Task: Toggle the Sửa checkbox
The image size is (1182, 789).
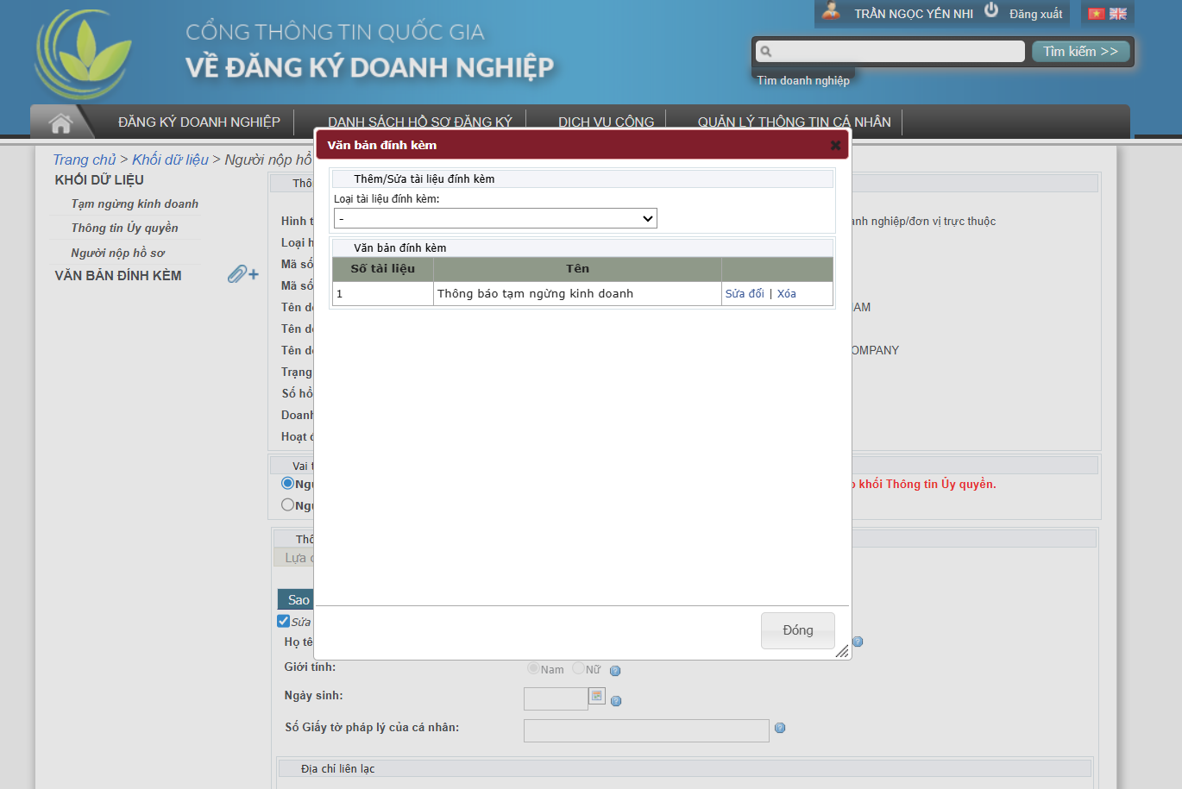Action: (283, 621)
